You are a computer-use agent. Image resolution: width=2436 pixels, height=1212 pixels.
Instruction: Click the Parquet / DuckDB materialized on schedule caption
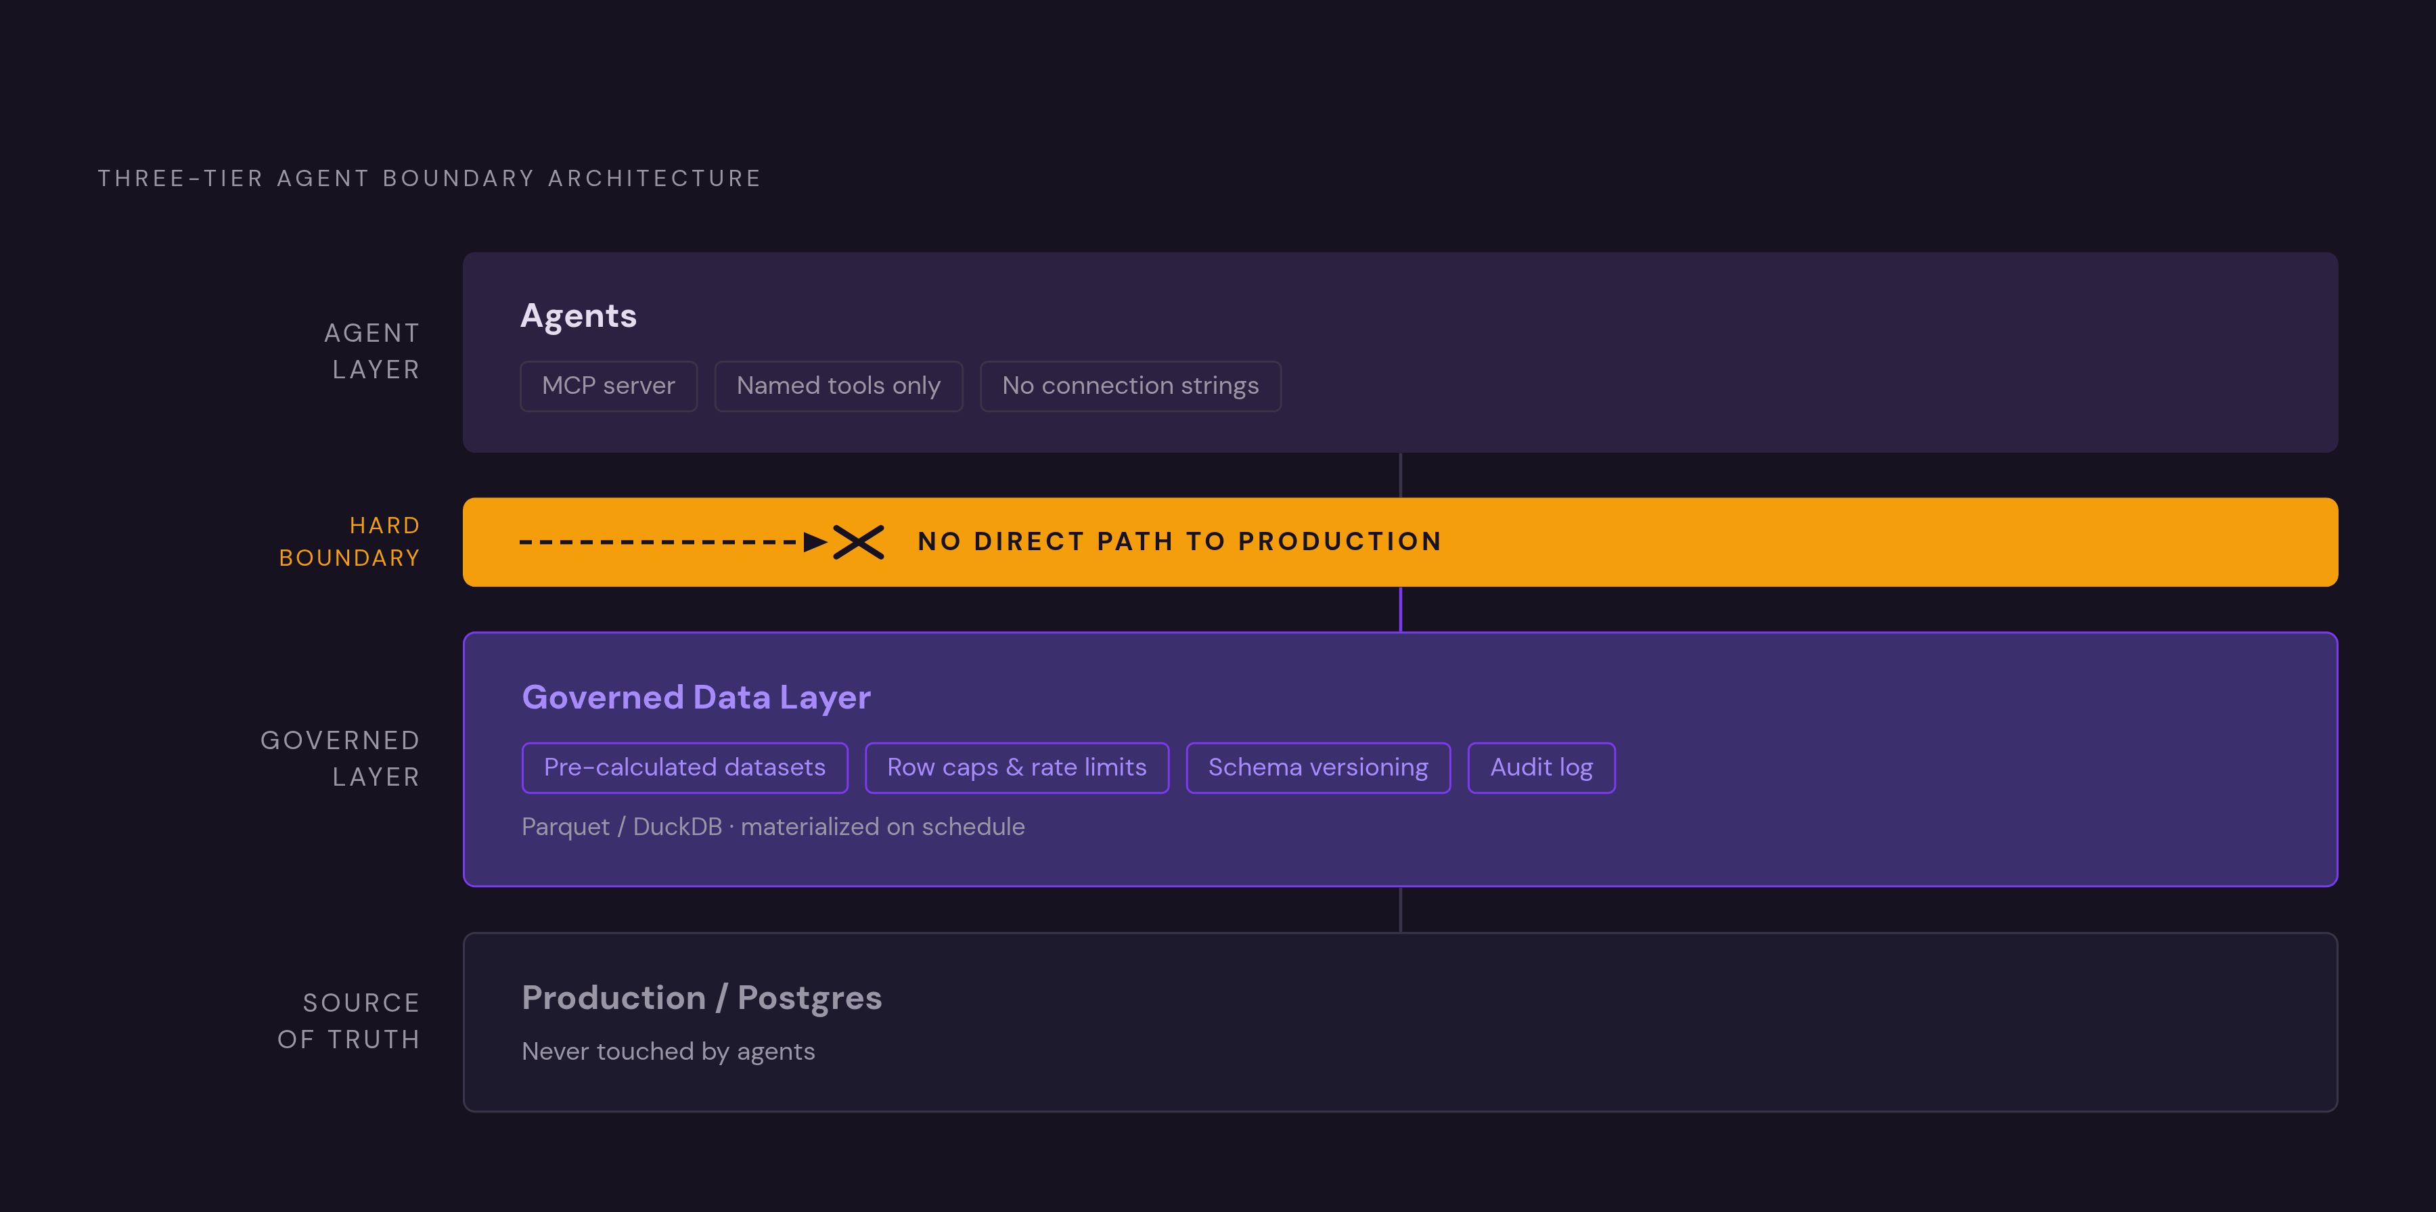click(x=773, y=827)
